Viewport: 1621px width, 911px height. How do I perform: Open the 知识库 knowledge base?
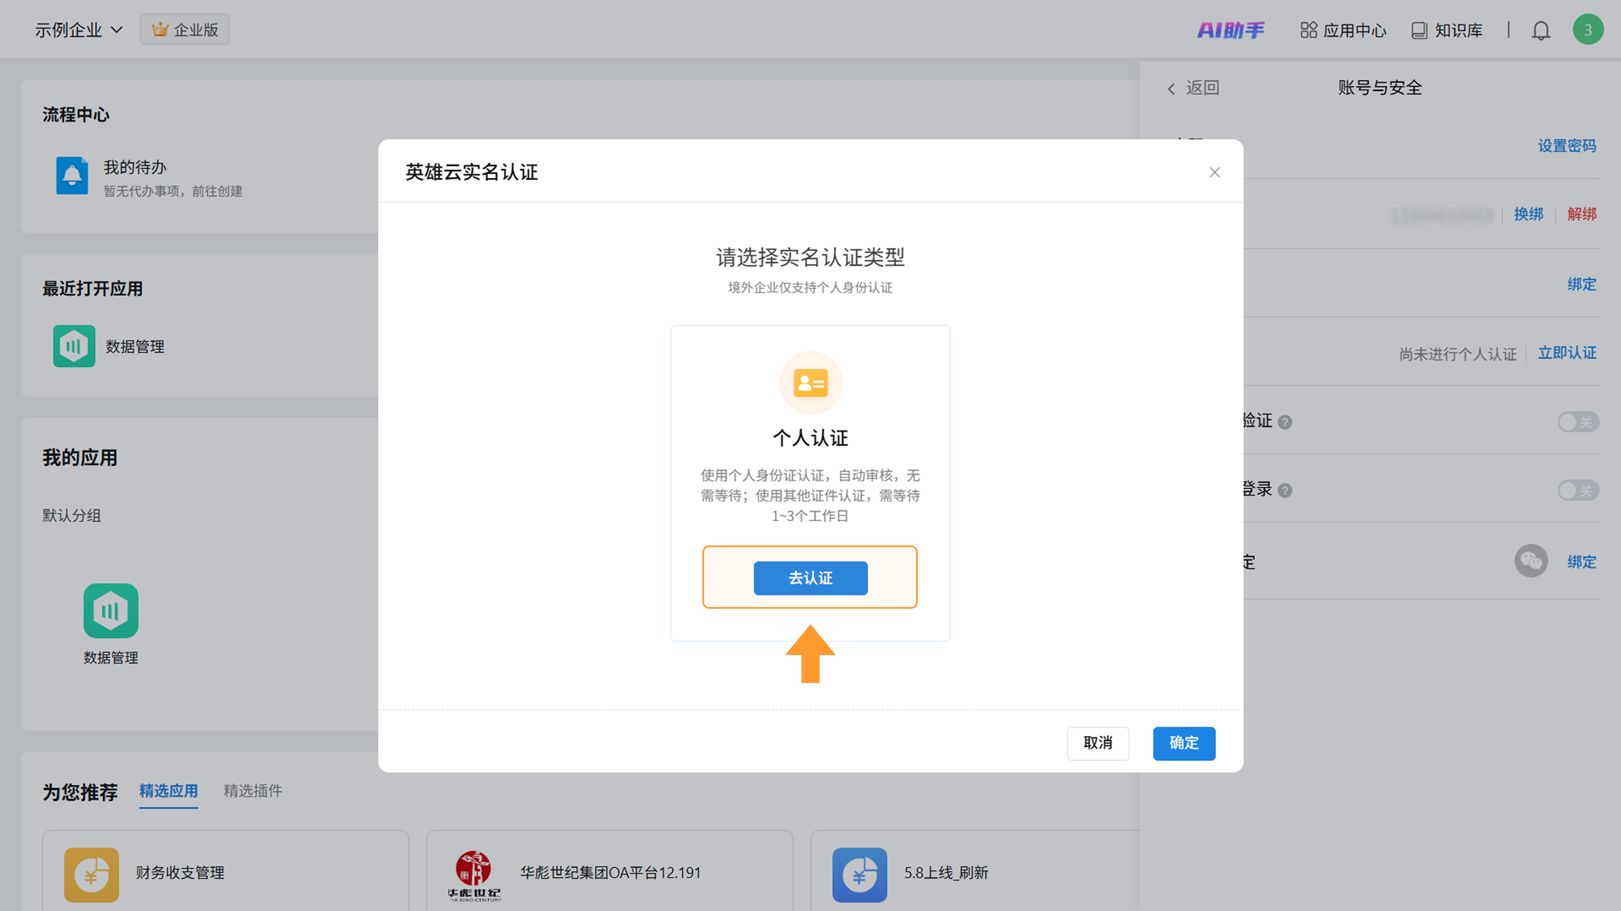click(1447, 30)
